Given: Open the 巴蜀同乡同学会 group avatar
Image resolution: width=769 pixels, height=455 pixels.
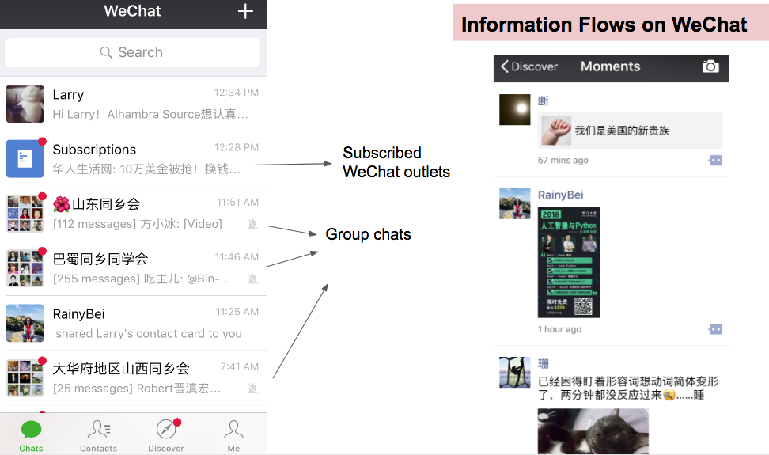Looking at the screenshot, I should click(25, 268).
